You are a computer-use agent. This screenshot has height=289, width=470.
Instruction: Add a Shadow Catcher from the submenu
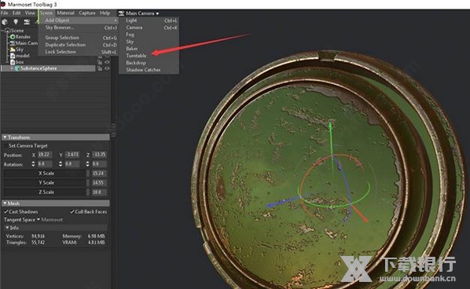tap(149, 70)
